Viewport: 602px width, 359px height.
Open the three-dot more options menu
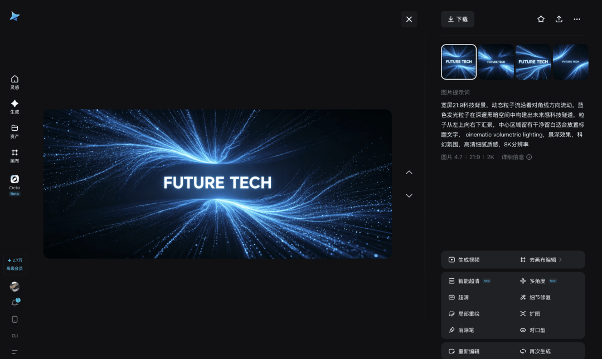(577, 19)
